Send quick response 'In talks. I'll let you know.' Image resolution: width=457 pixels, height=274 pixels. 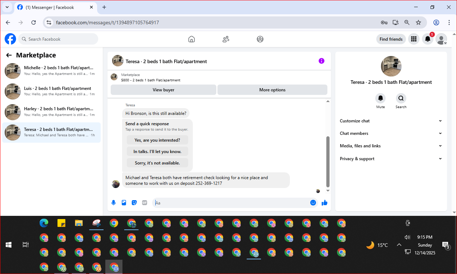157,152
